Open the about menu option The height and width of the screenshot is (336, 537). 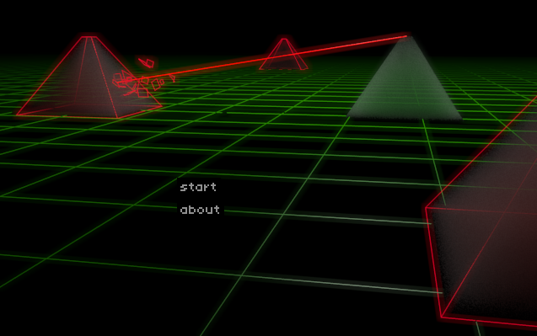[200, 210]
